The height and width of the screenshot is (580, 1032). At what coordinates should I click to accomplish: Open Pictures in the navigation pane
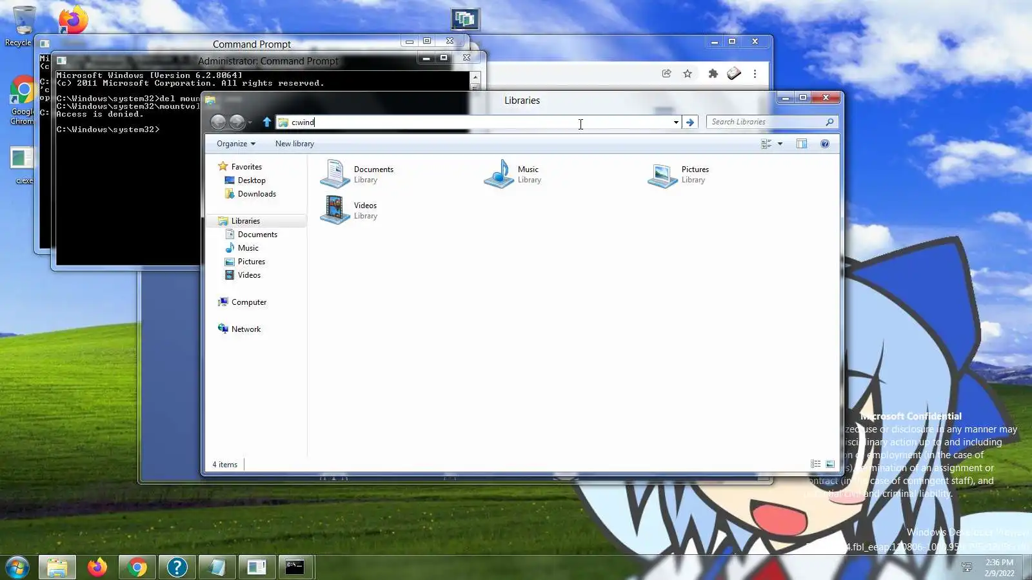point(252,262)
